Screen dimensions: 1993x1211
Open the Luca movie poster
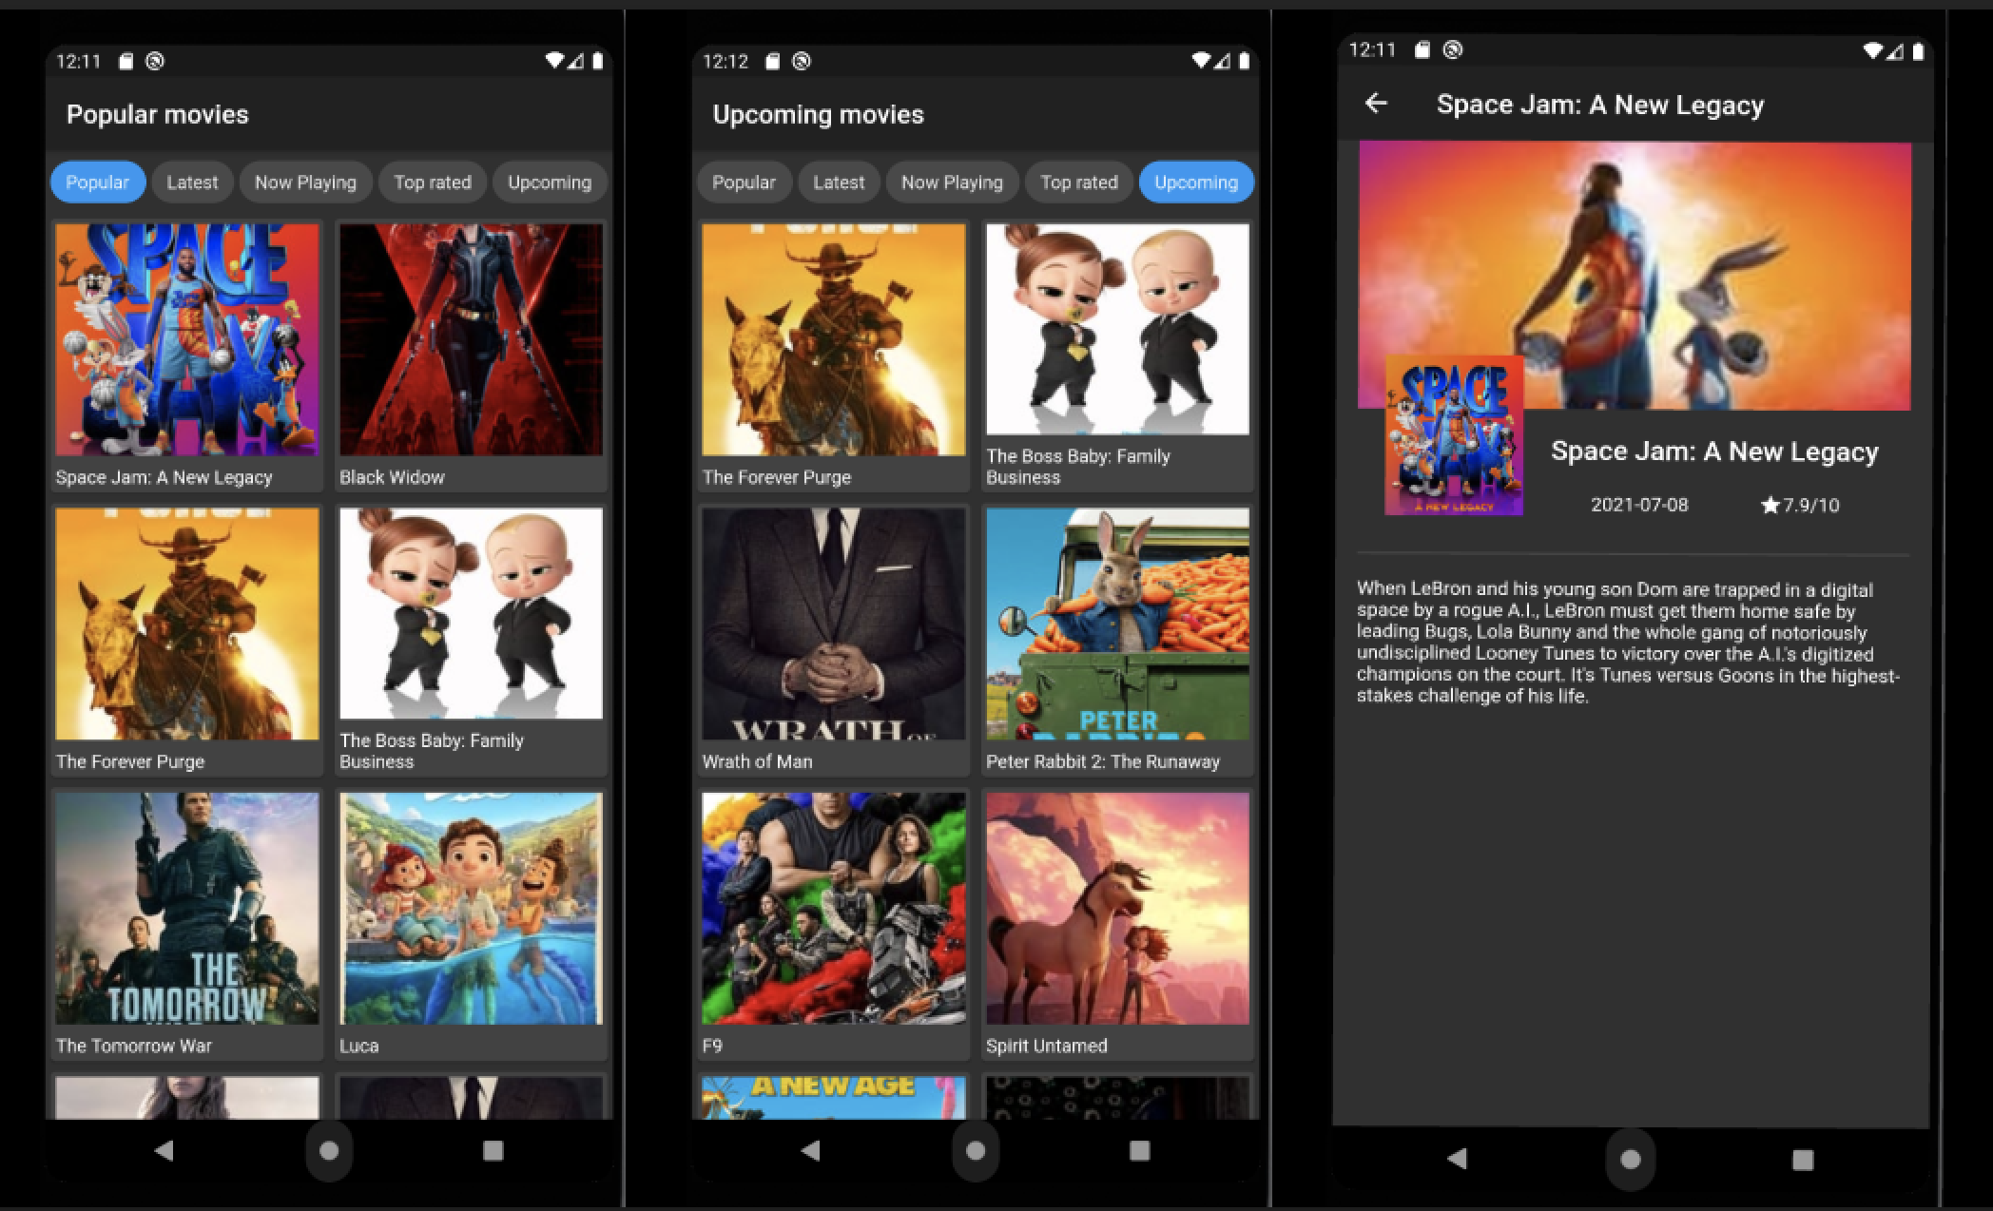point(471,909)
